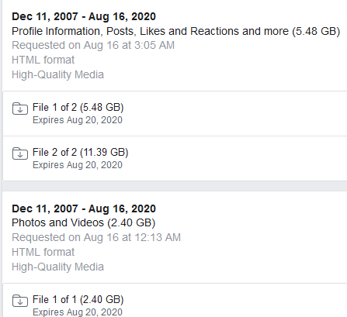Click the first HTML format label

pos(43,60)
